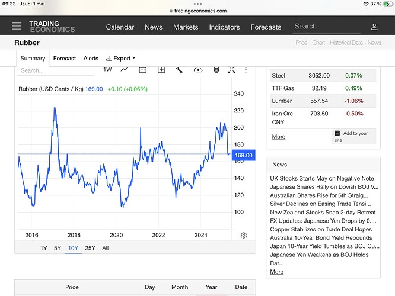Open the hamburger navigation menu
This screenshot has width=395, height=296.
tap(17, 27)
